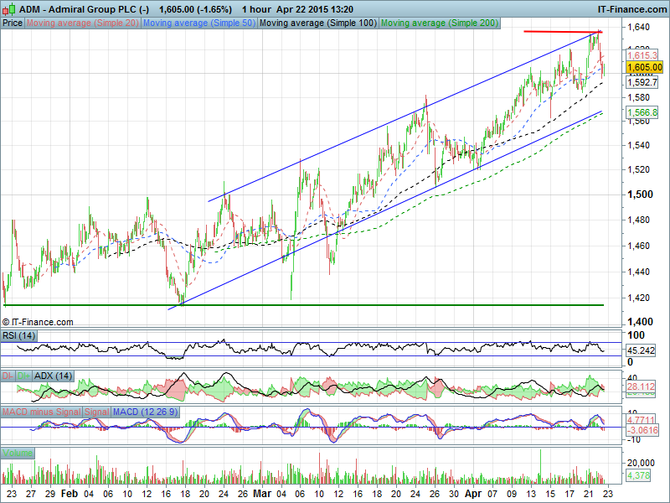Click the Mar label on the time axis
670x503 pixels.
262,495
